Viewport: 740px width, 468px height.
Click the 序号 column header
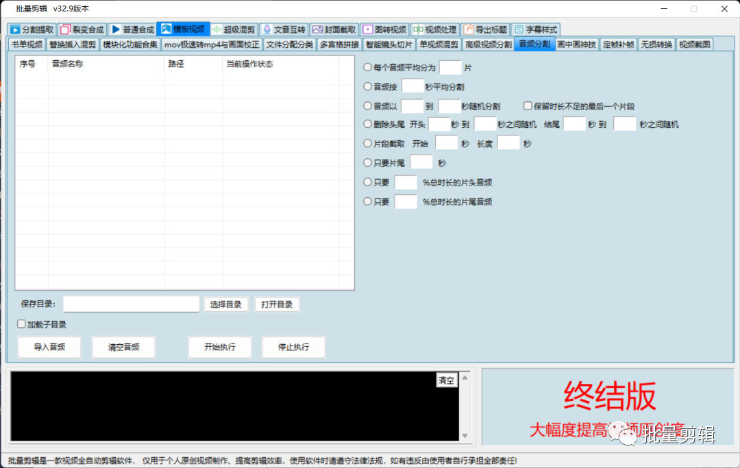pos(32,64)
